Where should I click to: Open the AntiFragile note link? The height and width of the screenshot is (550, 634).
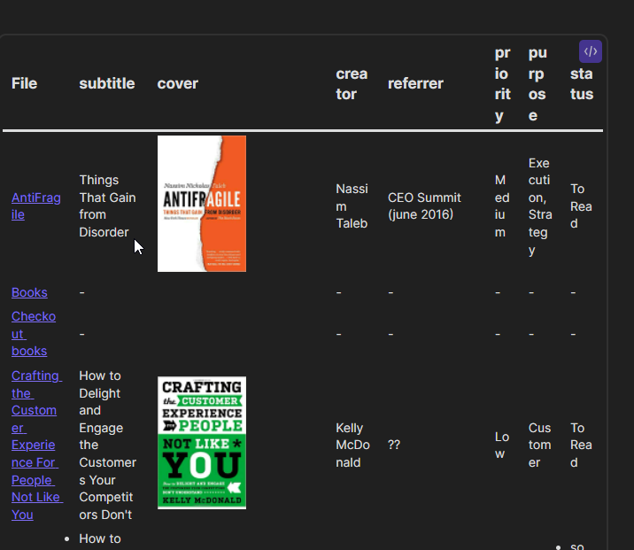coord(36,206)
